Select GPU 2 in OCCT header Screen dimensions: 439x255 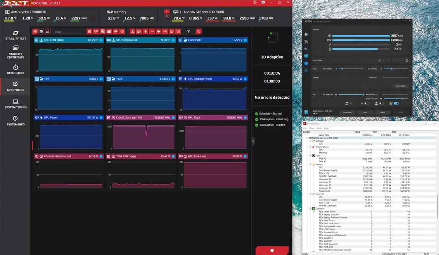click(167, 16)
